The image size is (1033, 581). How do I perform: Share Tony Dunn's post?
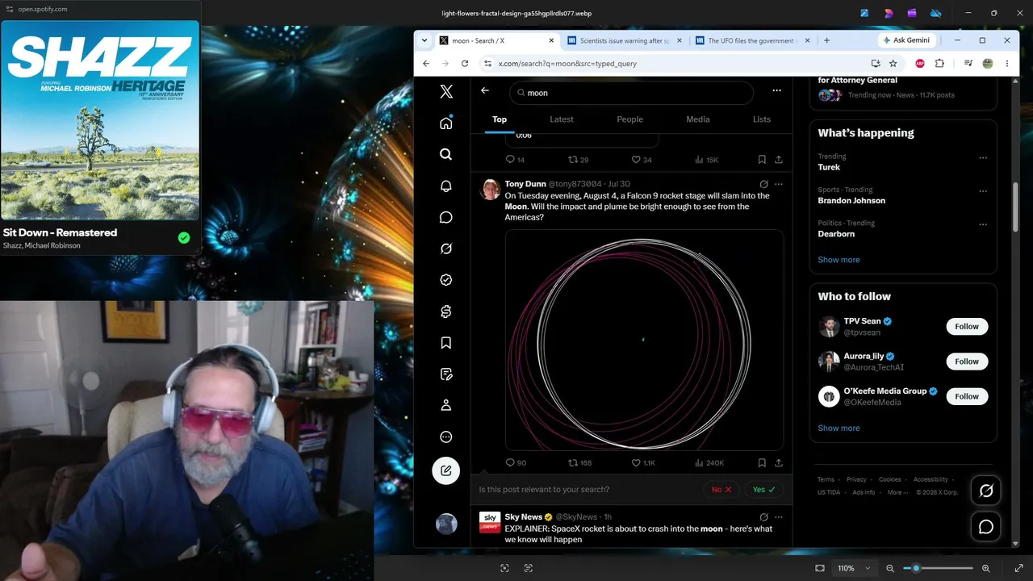pos(779,463)
